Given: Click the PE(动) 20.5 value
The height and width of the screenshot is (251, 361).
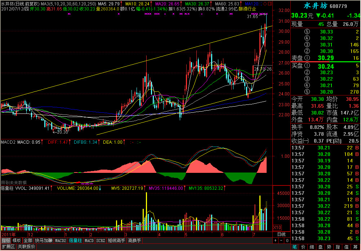Looking at the screenshot, I should tap(354, 141).
